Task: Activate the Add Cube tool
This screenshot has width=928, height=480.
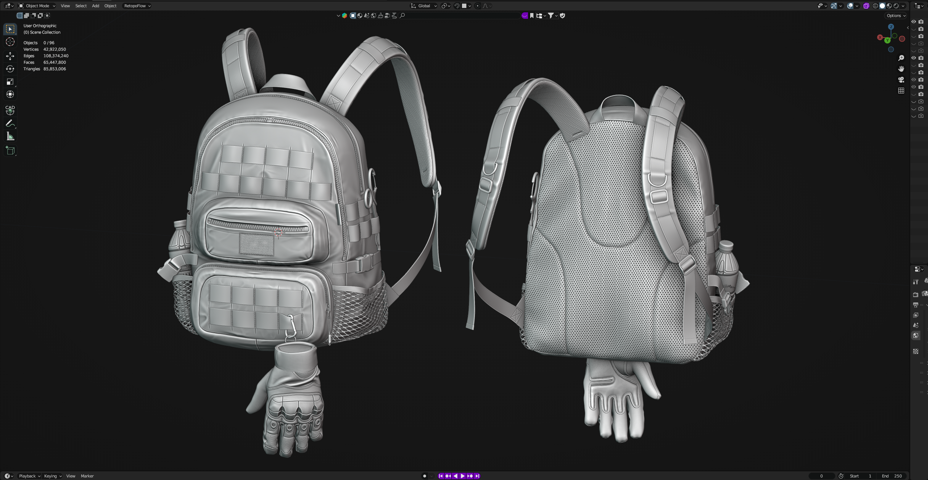Action: click(10, 151)
